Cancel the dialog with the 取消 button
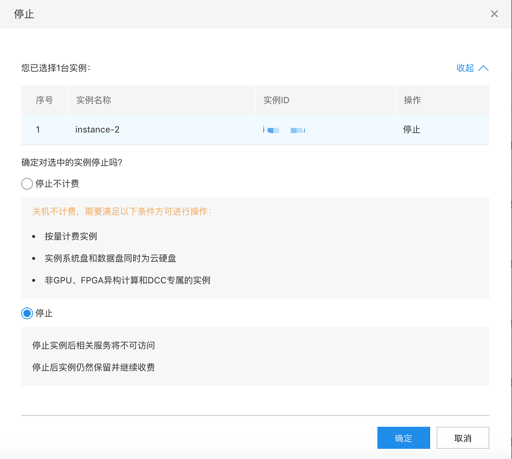The width and height of the screenshot is (512, 459). tap(463, 438)
